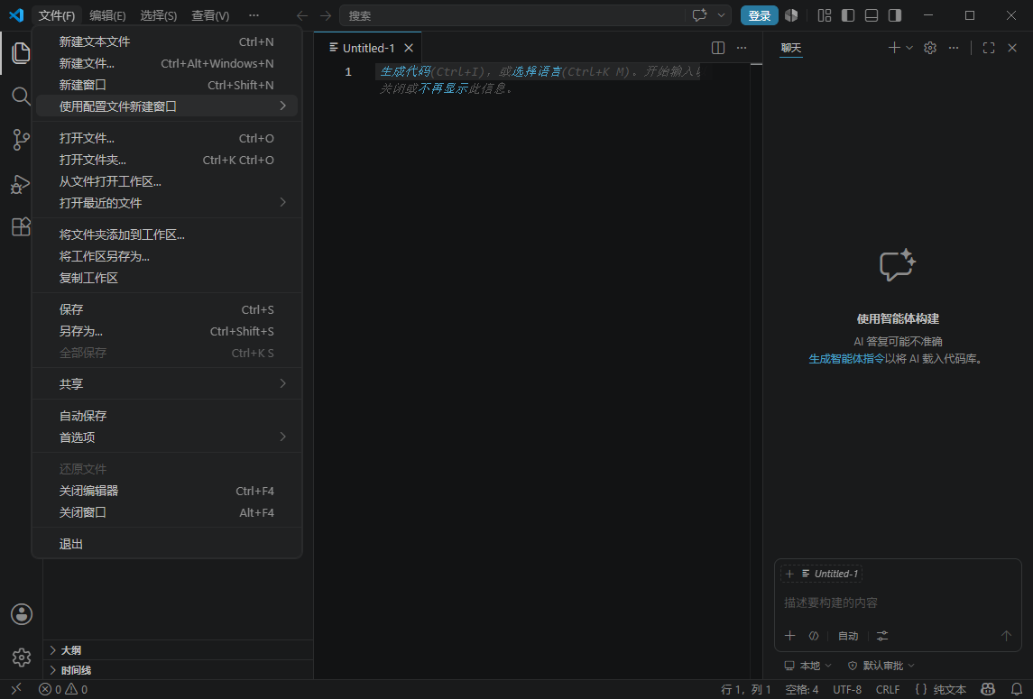Toggle the bottom panel visibility

(871, 15)
